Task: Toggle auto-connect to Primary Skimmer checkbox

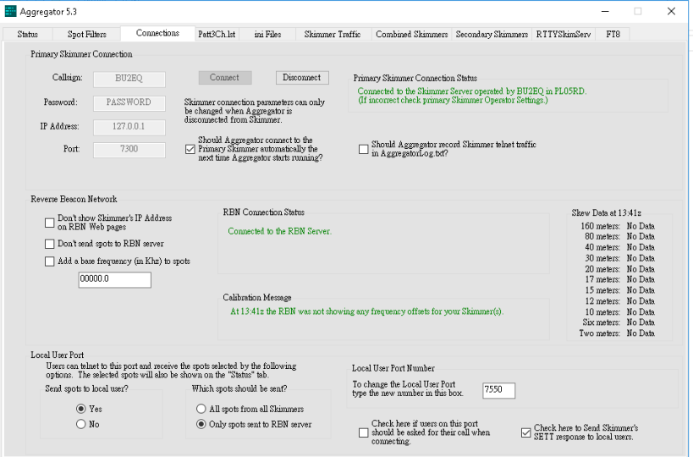Action: point(190,149)
